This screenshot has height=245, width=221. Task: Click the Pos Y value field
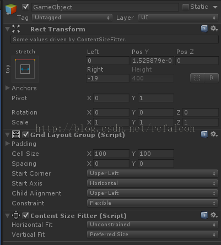[x=152, y=61]
